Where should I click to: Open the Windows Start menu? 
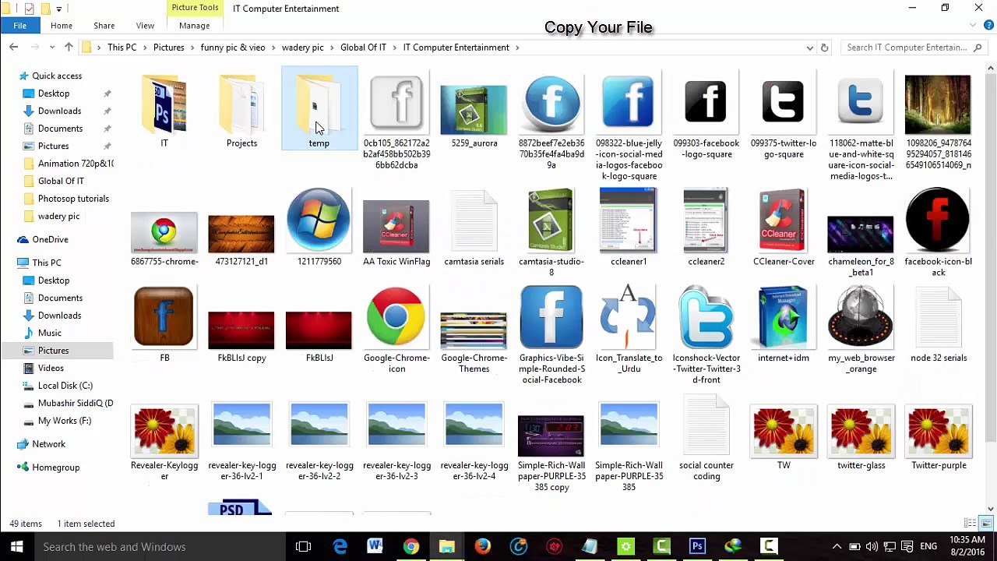[x=17, y=547]
